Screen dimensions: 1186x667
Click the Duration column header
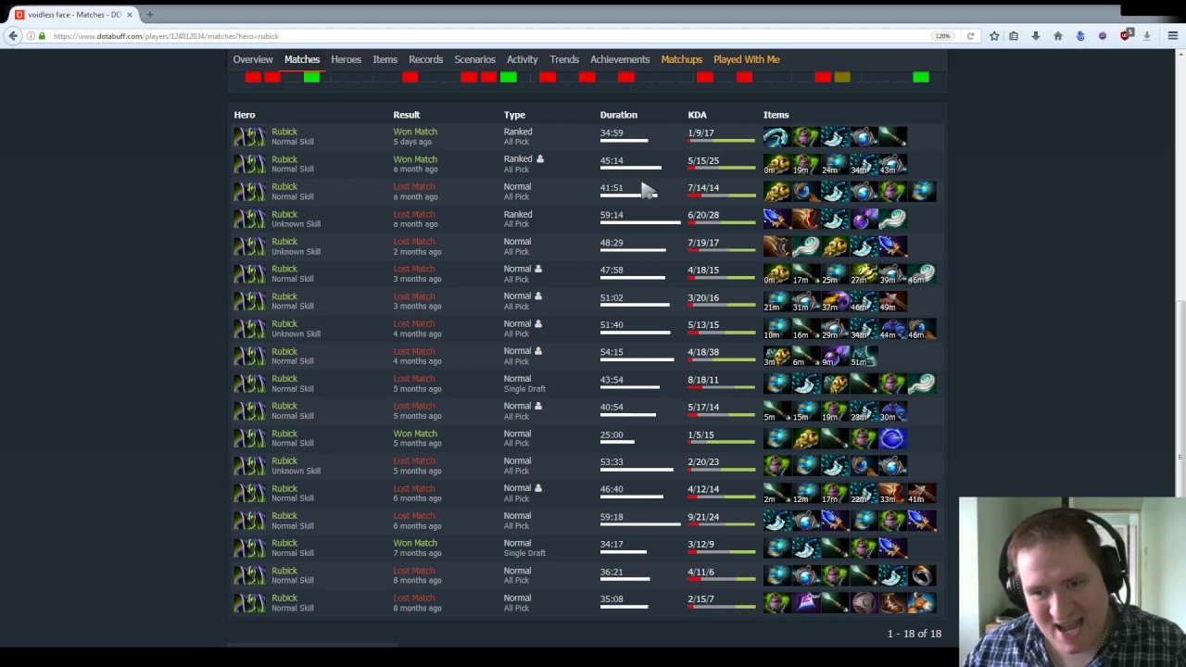[618, 115]
